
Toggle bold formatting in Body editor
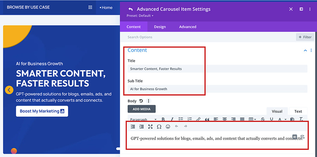click(163, 120)
